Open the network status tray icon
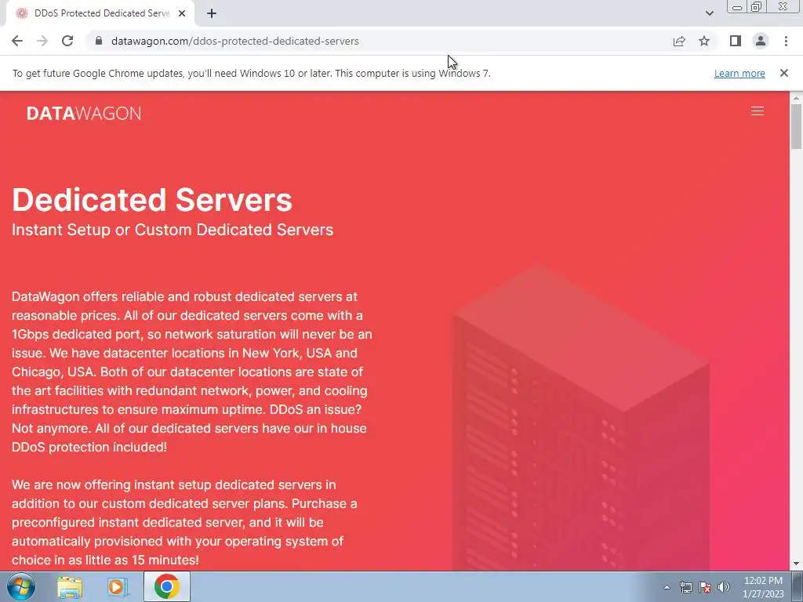This screenshot has height=602, width=803. [x=685, y=587]
